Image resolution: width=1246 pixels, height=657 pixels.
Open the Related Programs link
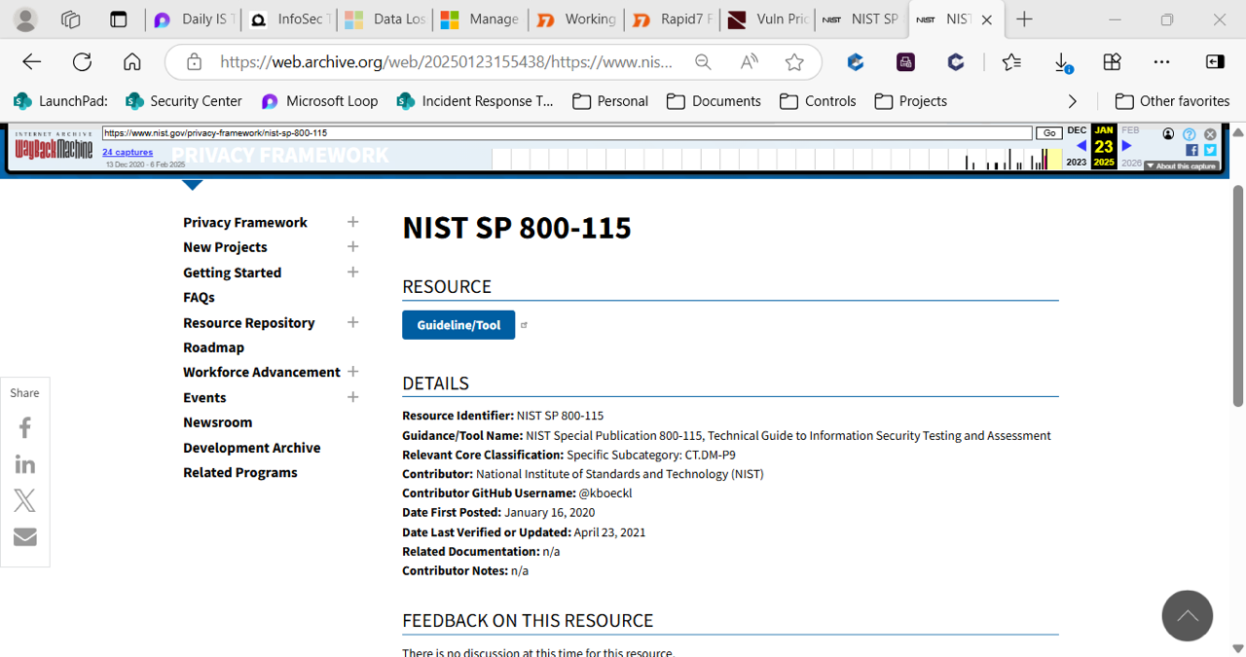tap(240, 472)
